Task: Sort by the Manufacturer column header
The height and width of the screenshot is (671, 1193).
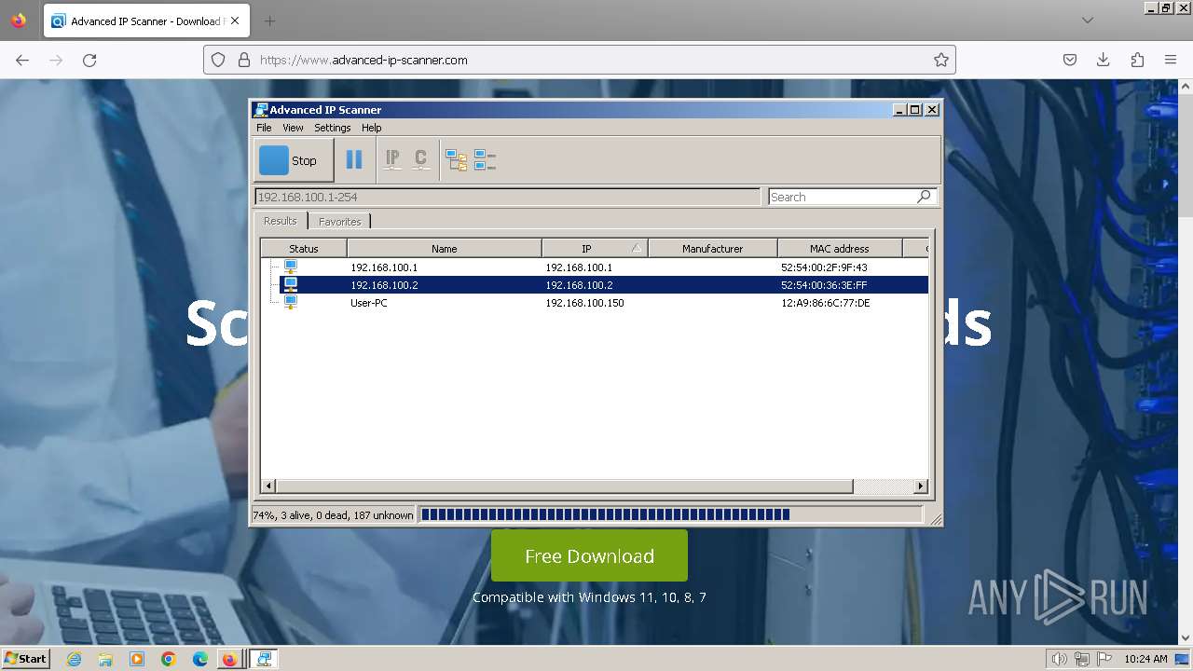Action: point(712,249)
